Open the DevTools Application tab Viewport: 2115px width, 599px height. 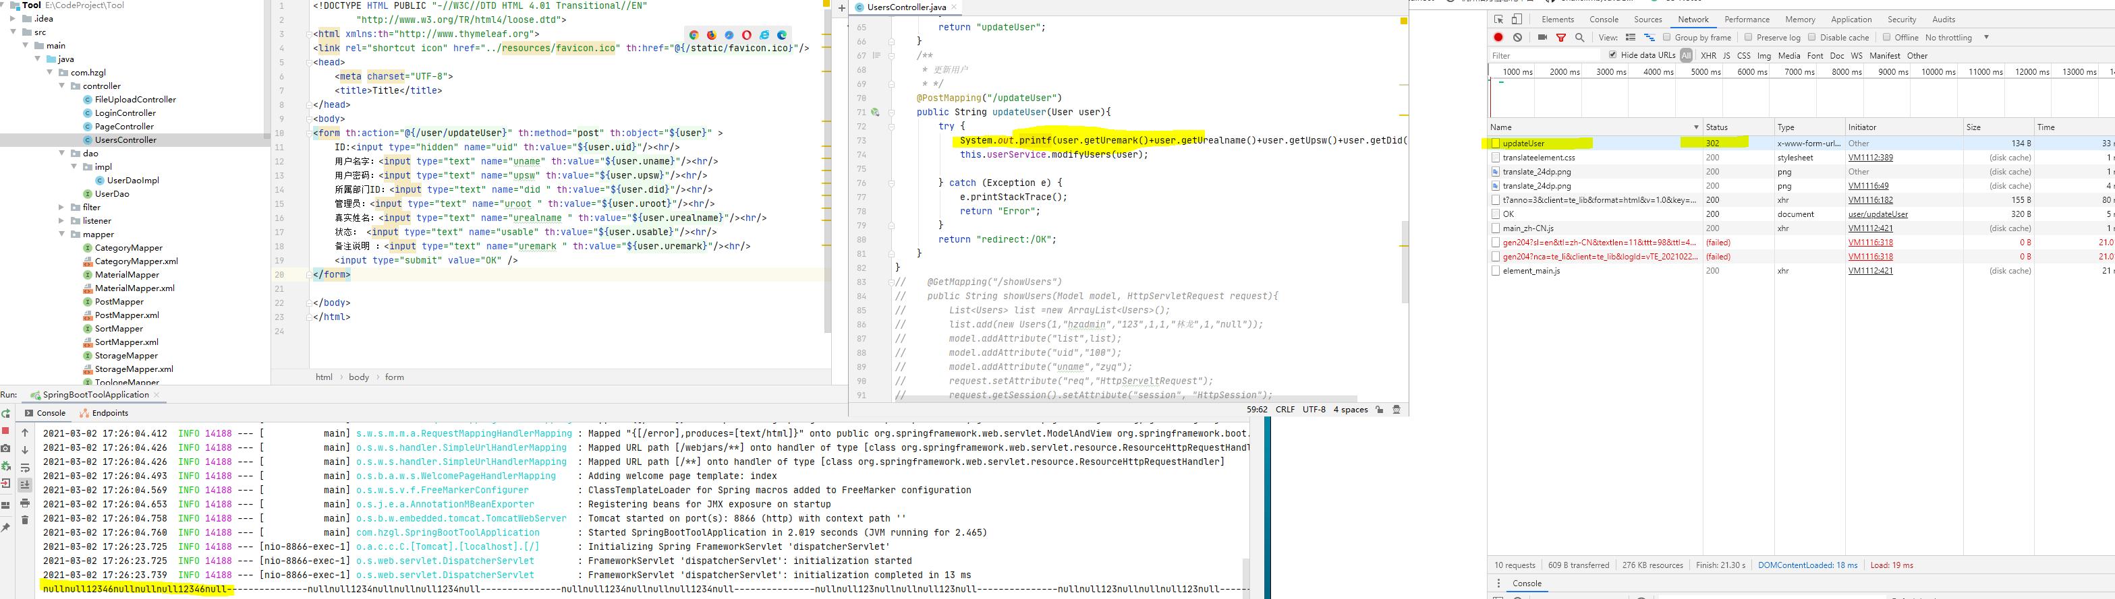pyautogui.click(x=1851, y=19)
